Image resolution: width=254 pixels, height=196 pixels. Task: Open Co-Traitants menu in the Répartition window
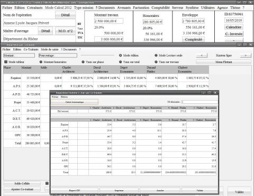(x=31, y=49)
